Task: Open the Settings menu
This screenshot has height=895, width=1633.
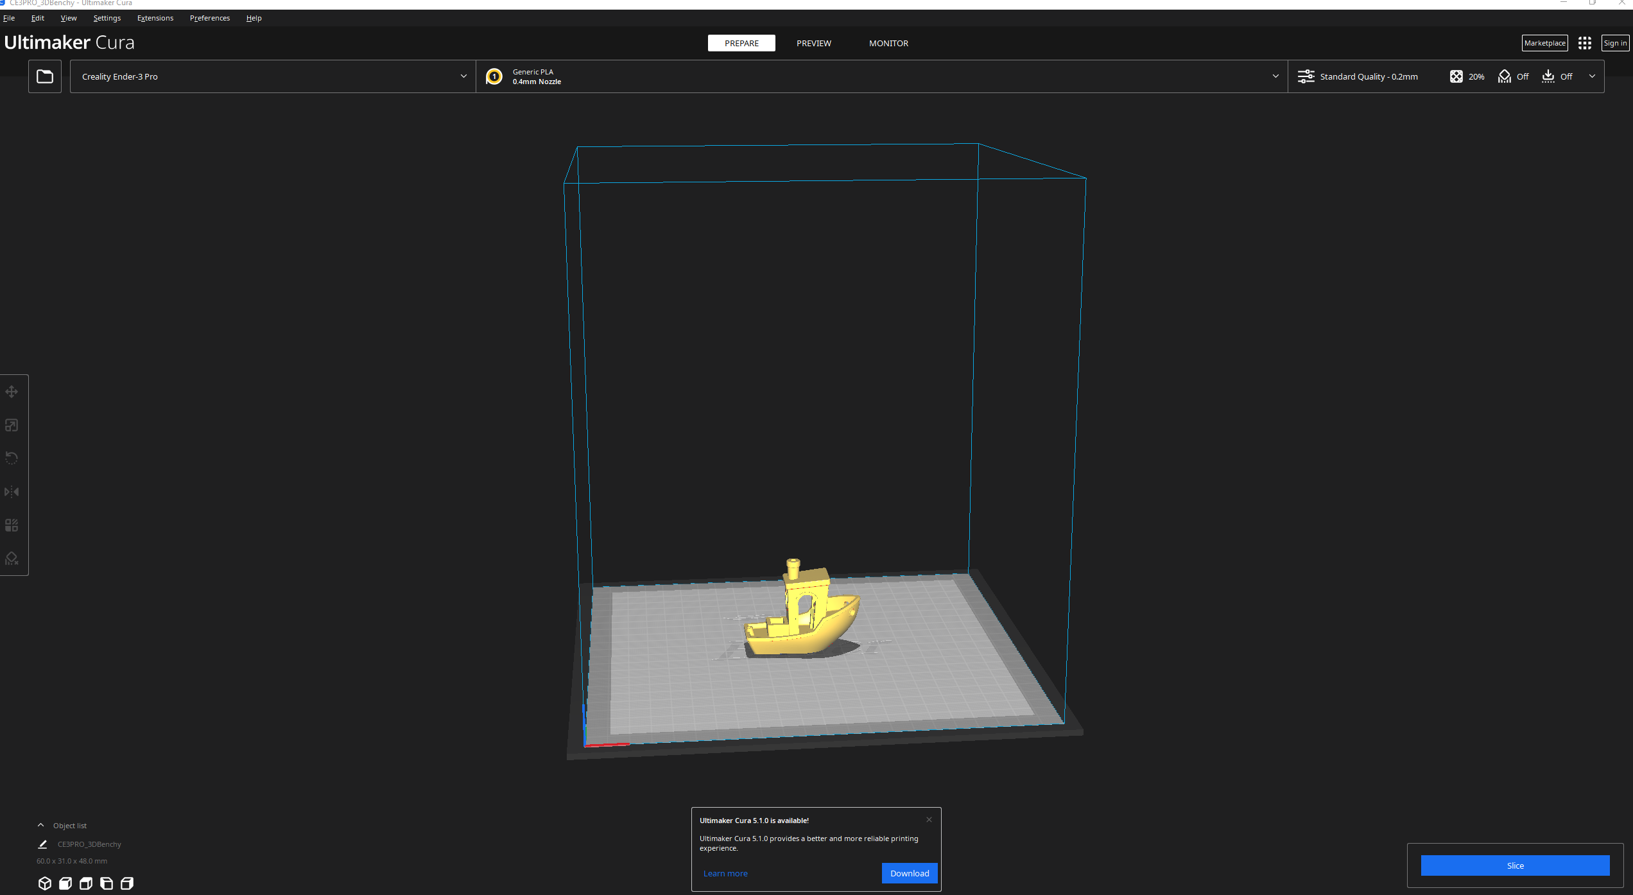Action: (x=107, y=18)
